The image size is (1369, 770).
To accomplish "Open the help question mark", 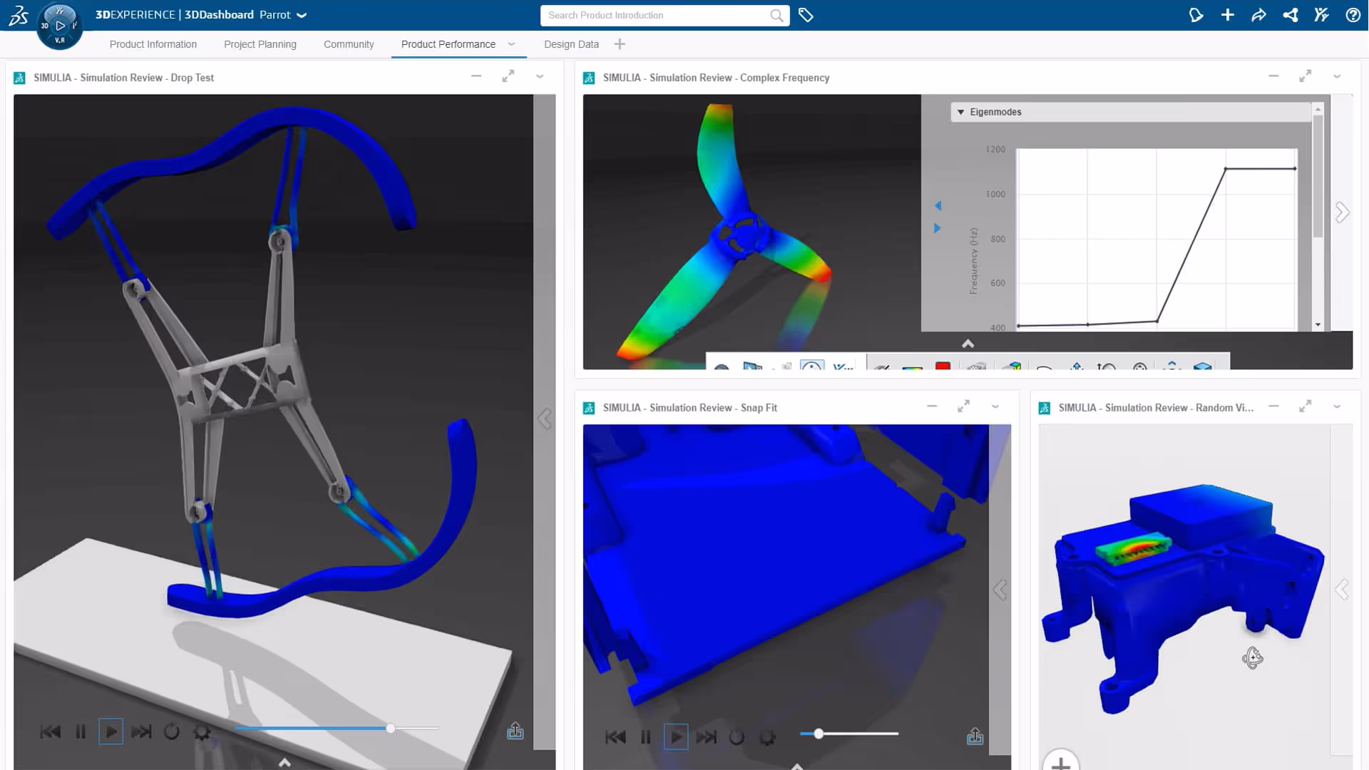I will point(1353,15).
